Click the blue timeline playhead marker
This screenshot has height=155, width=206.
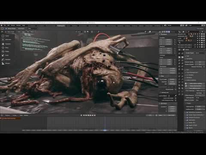pos(105,130)
